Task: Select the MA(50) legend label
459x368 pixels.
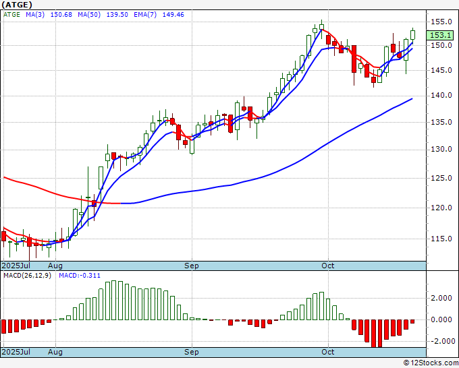Action: (x=89, y=15)
